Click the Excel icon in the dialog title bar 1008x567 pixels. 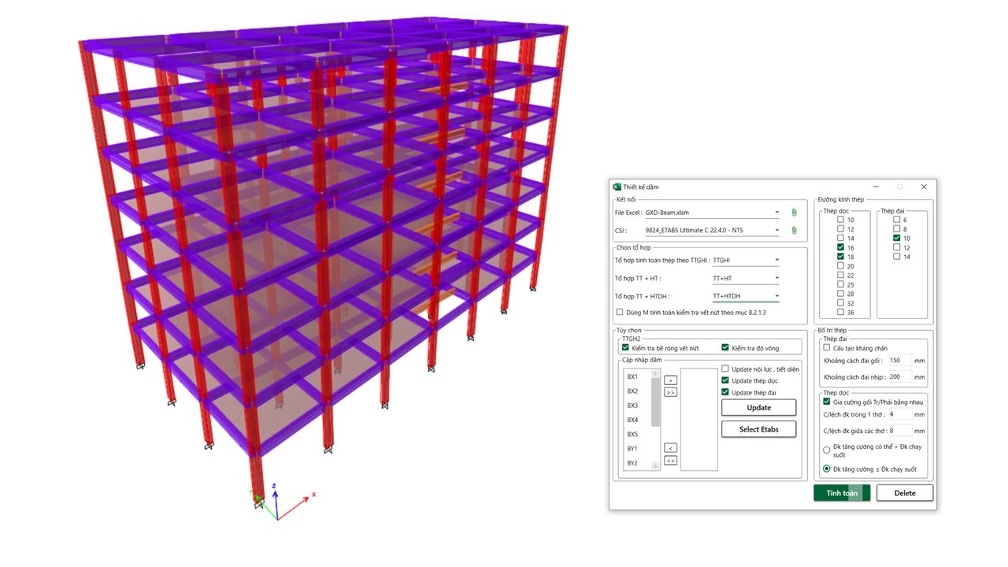pos(617,187)
